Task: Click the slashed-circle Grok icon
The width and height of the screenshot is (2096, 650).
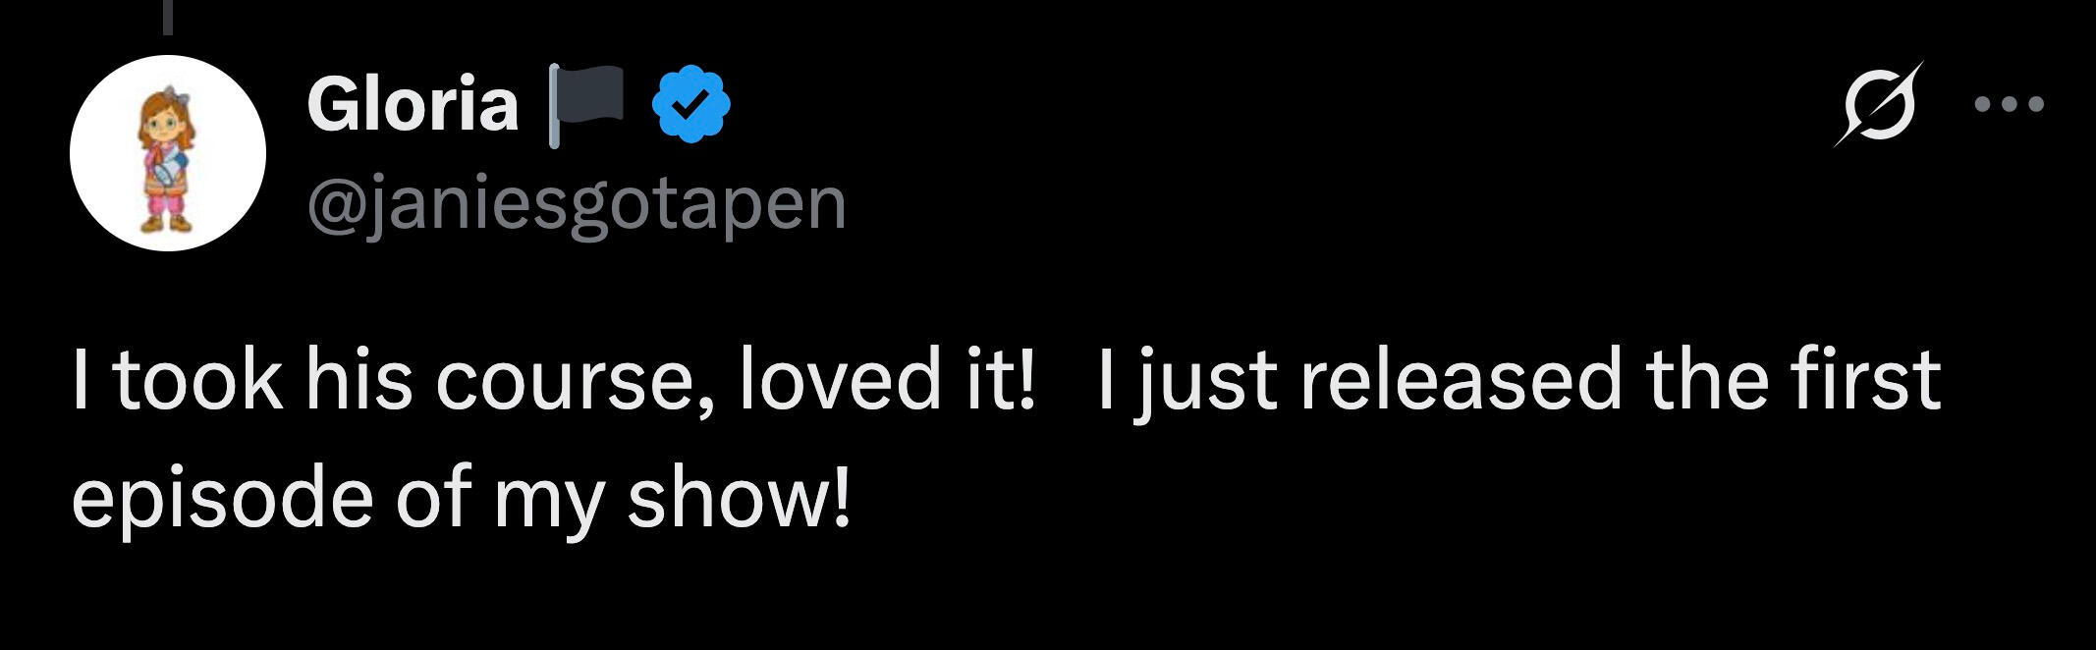Action: click(x=1877, y=104)
